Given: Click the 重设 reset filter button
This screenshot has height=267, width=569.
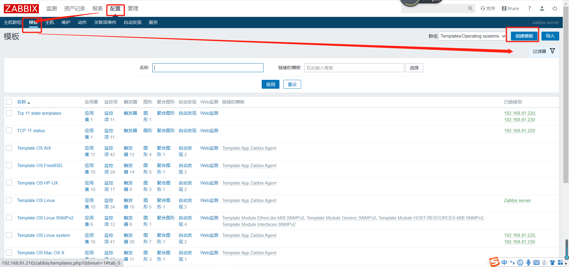Looking at the screenshot, I should 292,84.
